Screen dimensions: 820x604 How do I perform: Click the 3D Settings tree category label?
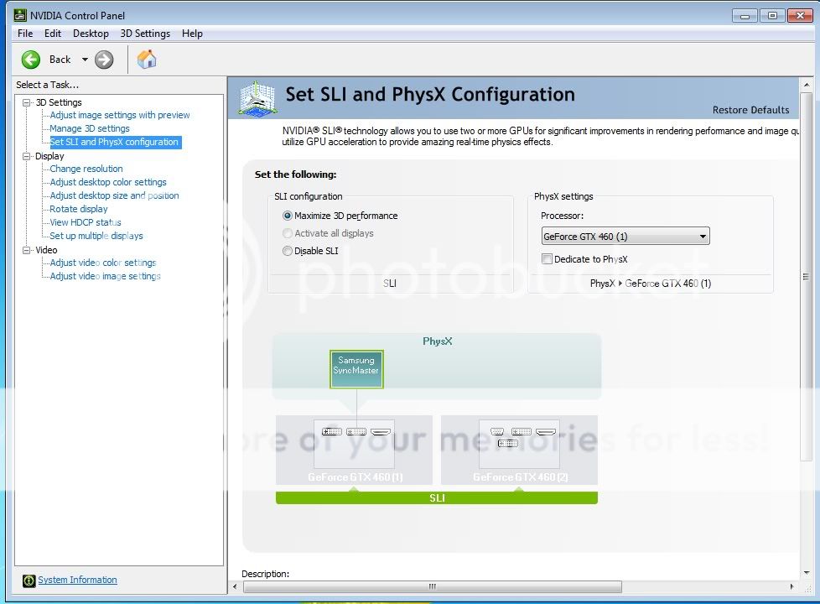point(59,102)
